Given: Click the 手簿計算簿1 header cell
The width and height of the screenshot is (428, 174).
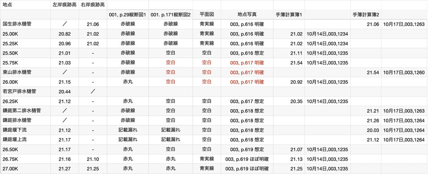Looking at the screenshot, I should (x=289, y=14).
